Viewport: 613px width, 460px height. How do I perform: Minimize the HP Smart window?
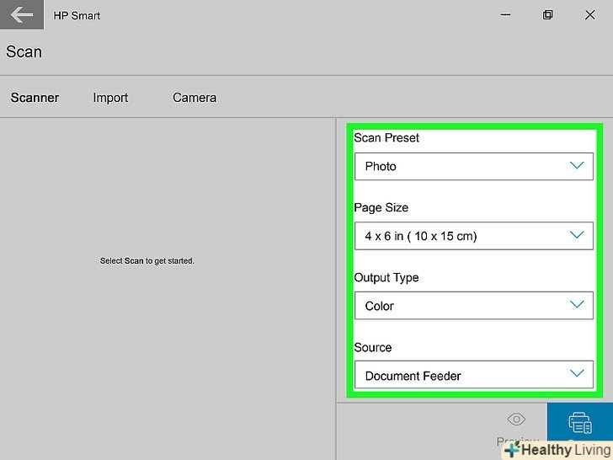505,15
